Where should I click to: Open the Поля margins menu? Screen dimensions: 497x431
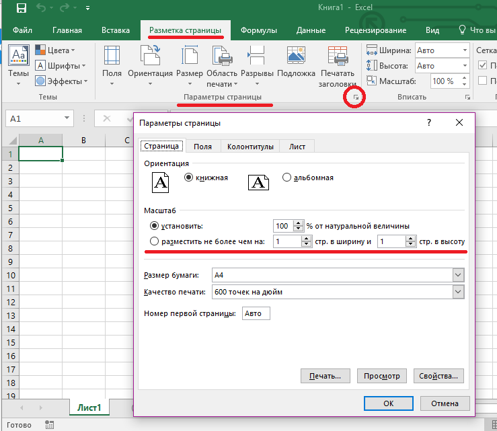click(x=112, y=65)
